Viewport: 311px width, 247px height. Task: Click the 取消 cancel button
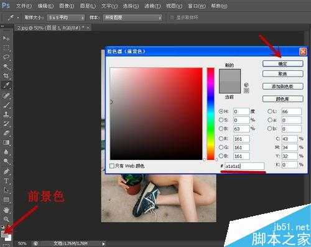click(x=283, y=73)
